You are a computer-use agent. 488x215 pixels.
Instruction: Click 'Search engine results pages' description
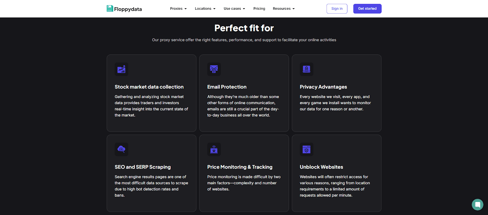(151, 186)
